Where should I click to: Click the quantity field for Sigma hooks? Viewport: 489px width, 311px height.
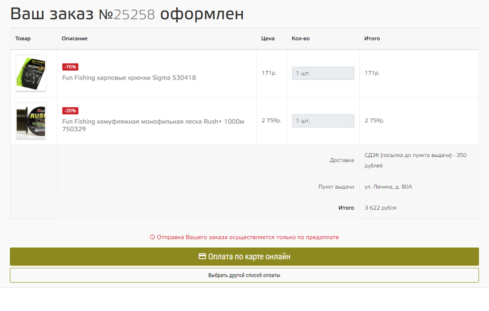[323, 73]
